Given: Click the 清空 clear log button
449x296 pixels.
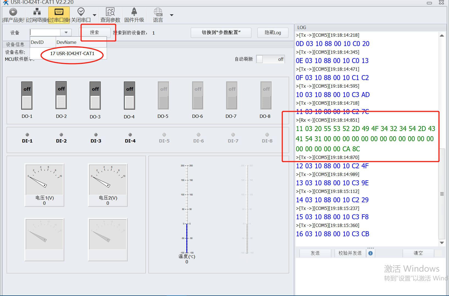Looking at the screenshot, I should [x=418, y=253].
